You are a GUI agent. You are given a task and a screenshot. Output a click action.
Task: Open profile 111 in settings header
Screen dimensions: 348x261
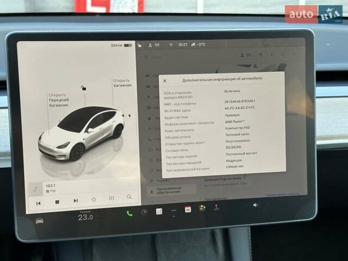246,55
